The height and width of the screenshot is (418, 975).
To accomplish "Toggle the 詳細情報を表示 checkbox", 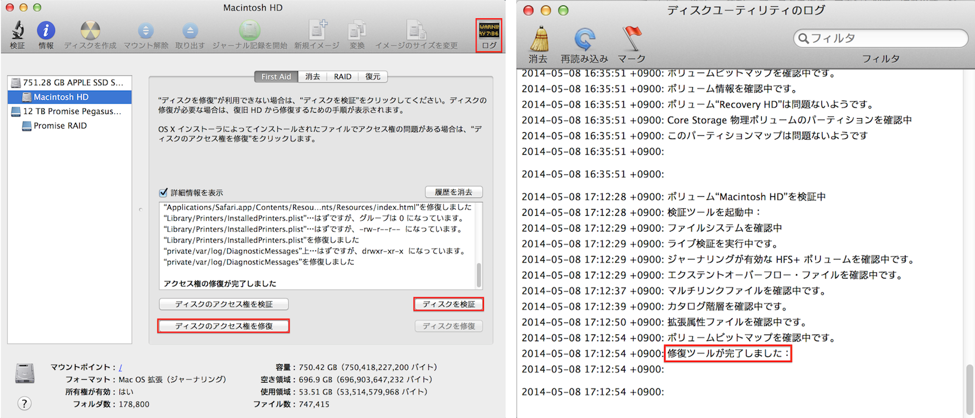I will click(163, 193).
